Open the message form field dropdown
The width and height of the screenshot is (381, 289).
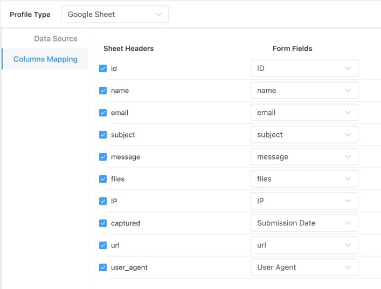coord(304,157)
